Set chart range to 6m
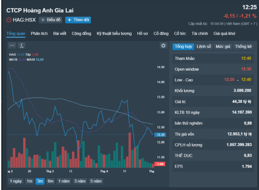The width and height of the screenshot is (259, 190). (51, 181)
